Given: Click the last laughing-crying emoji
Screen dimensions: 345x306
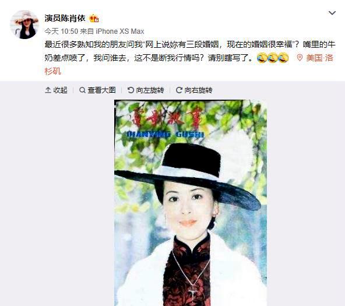Looking at the screenshot, I should (x=283, y=58).
